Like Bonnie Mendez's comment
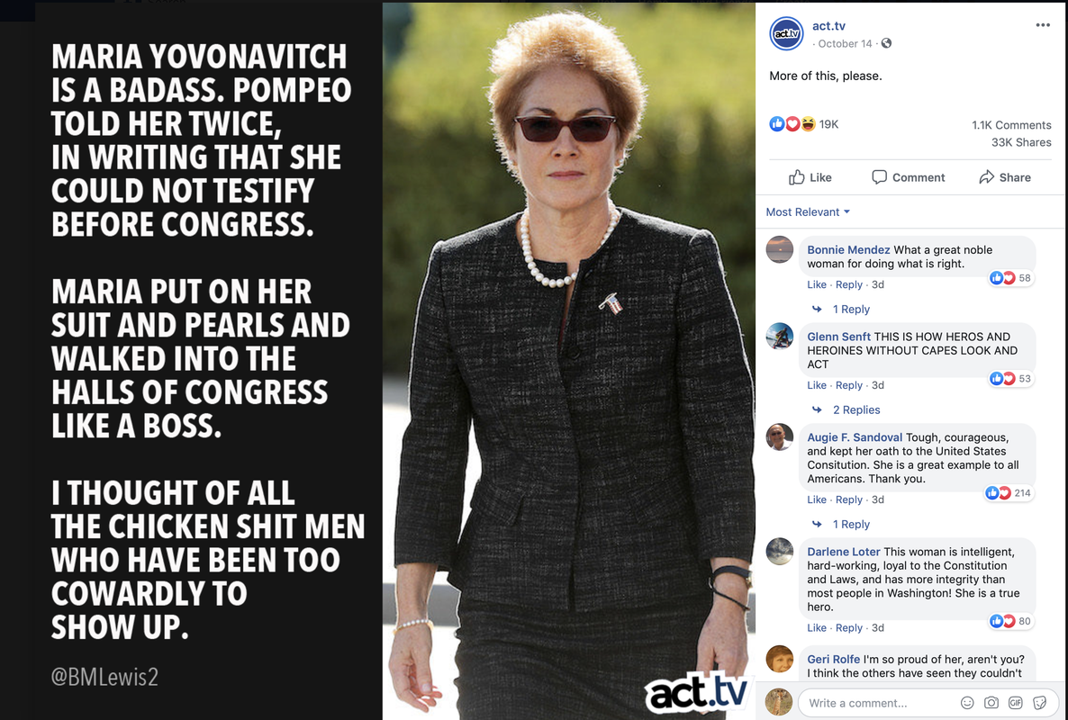The height and width of the screenshot is (720, 1068). (816, 284)
